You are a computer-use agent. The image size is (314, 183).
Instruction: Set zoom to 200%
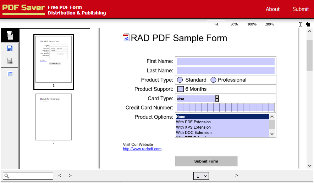pyautogui.click(x=270, y=24)
